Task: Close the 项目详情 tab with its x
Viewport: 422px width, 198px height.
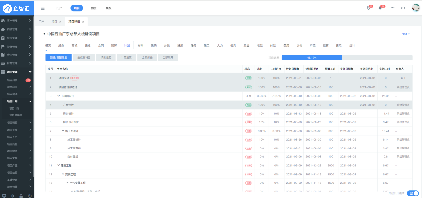Action: 83,22
